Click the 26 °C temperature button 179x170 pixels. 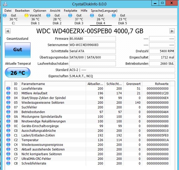18,73
